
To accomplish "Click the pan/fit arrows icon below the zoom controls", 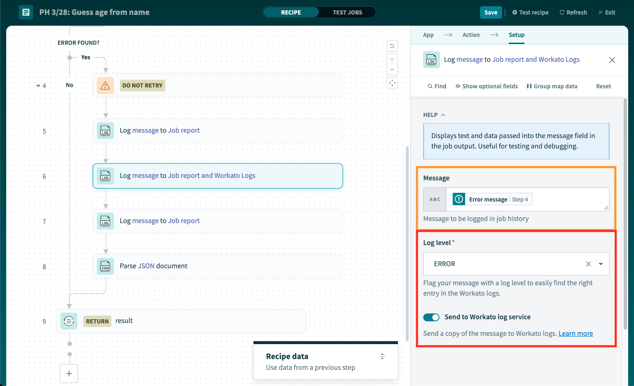I will [x=392, y=83].
